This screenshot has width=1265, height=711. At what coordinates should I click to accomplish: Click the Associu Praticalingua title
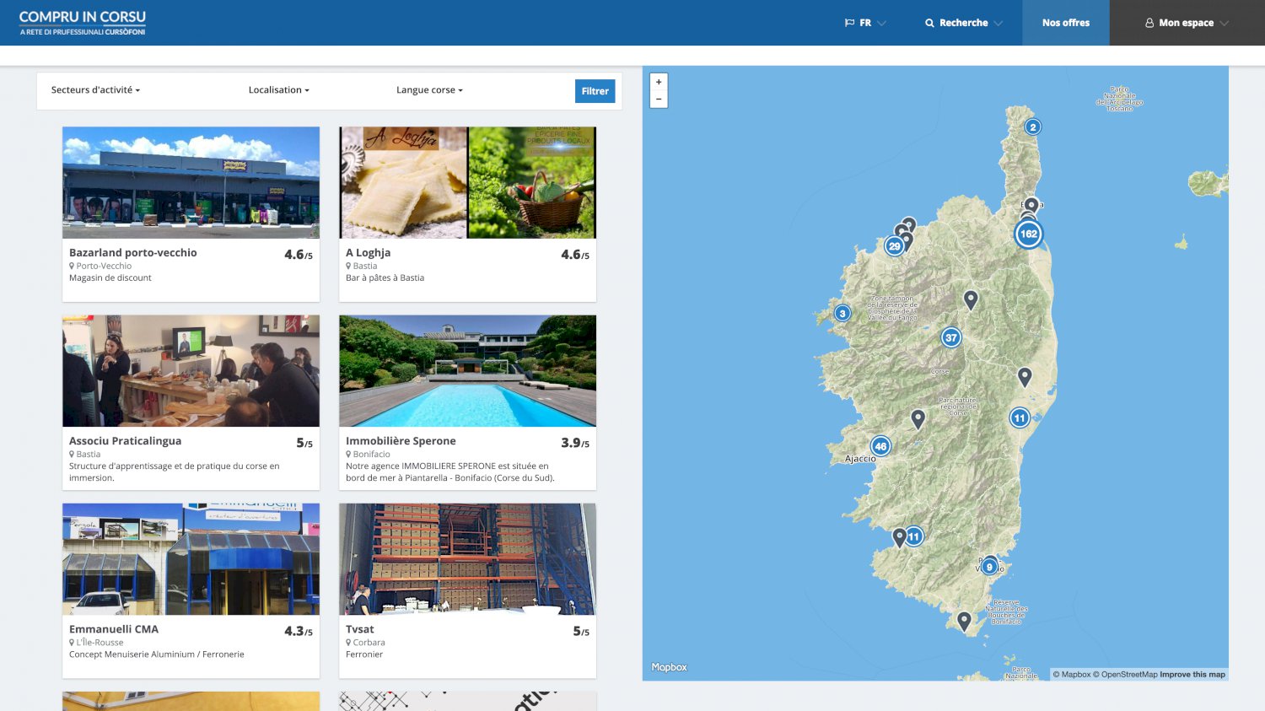tap(125, 440)
